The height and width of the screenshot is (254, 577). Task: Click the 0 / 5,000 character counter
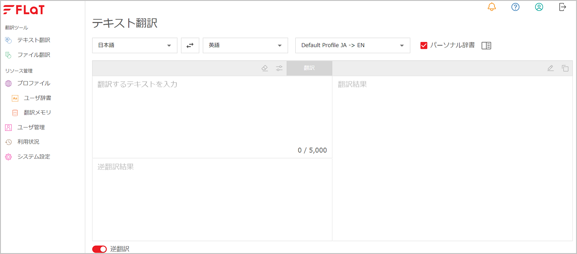tap(312, 150)
